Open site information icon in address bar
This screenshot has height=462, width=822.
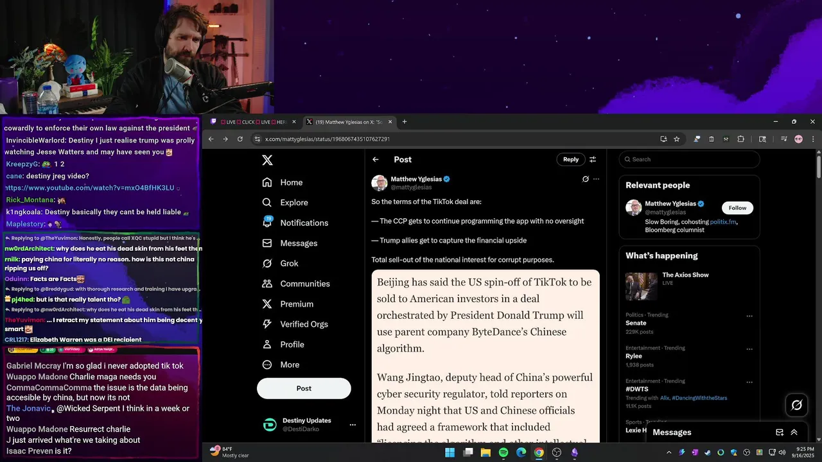point(258,139)
